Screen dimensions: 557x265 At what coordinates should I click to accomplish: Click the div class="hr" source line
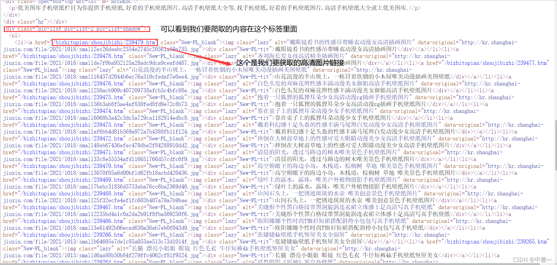tap(35, 22)
